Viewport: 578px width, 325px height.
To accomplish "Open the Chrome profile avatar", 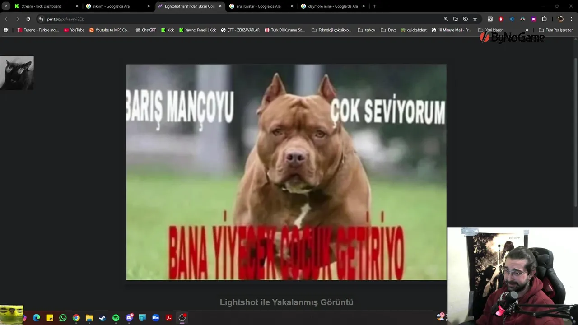I will pyautogui.click(x=560, y=19).
